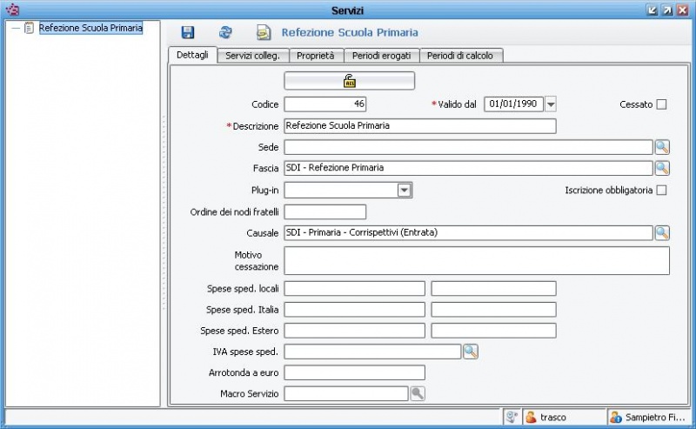Open the Periodi erogati tab
Screen dimensions: 696x429
(381, 55)
